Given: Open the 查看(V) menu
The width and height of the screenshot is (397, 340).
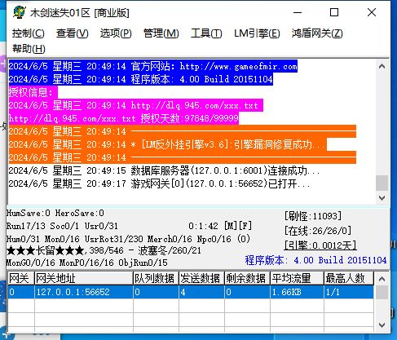Looking at the screenshot, I should tap(73, 33).
